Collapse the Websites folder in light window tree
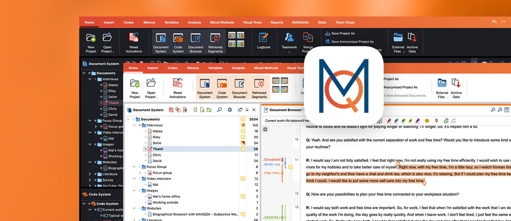Screen dimensions: 511x221 click(134, 208)
